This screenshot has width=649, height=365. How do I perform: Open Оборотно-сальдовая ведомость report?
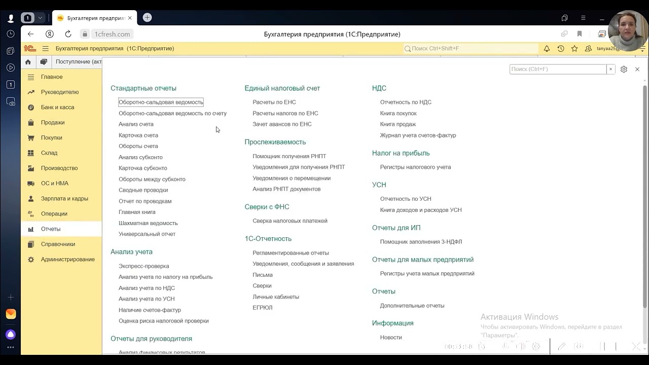coord(161,102)
